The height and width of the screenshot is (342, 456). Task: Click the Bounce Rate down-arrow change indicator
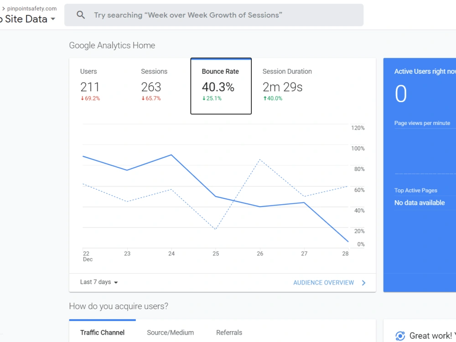(204, 98)
